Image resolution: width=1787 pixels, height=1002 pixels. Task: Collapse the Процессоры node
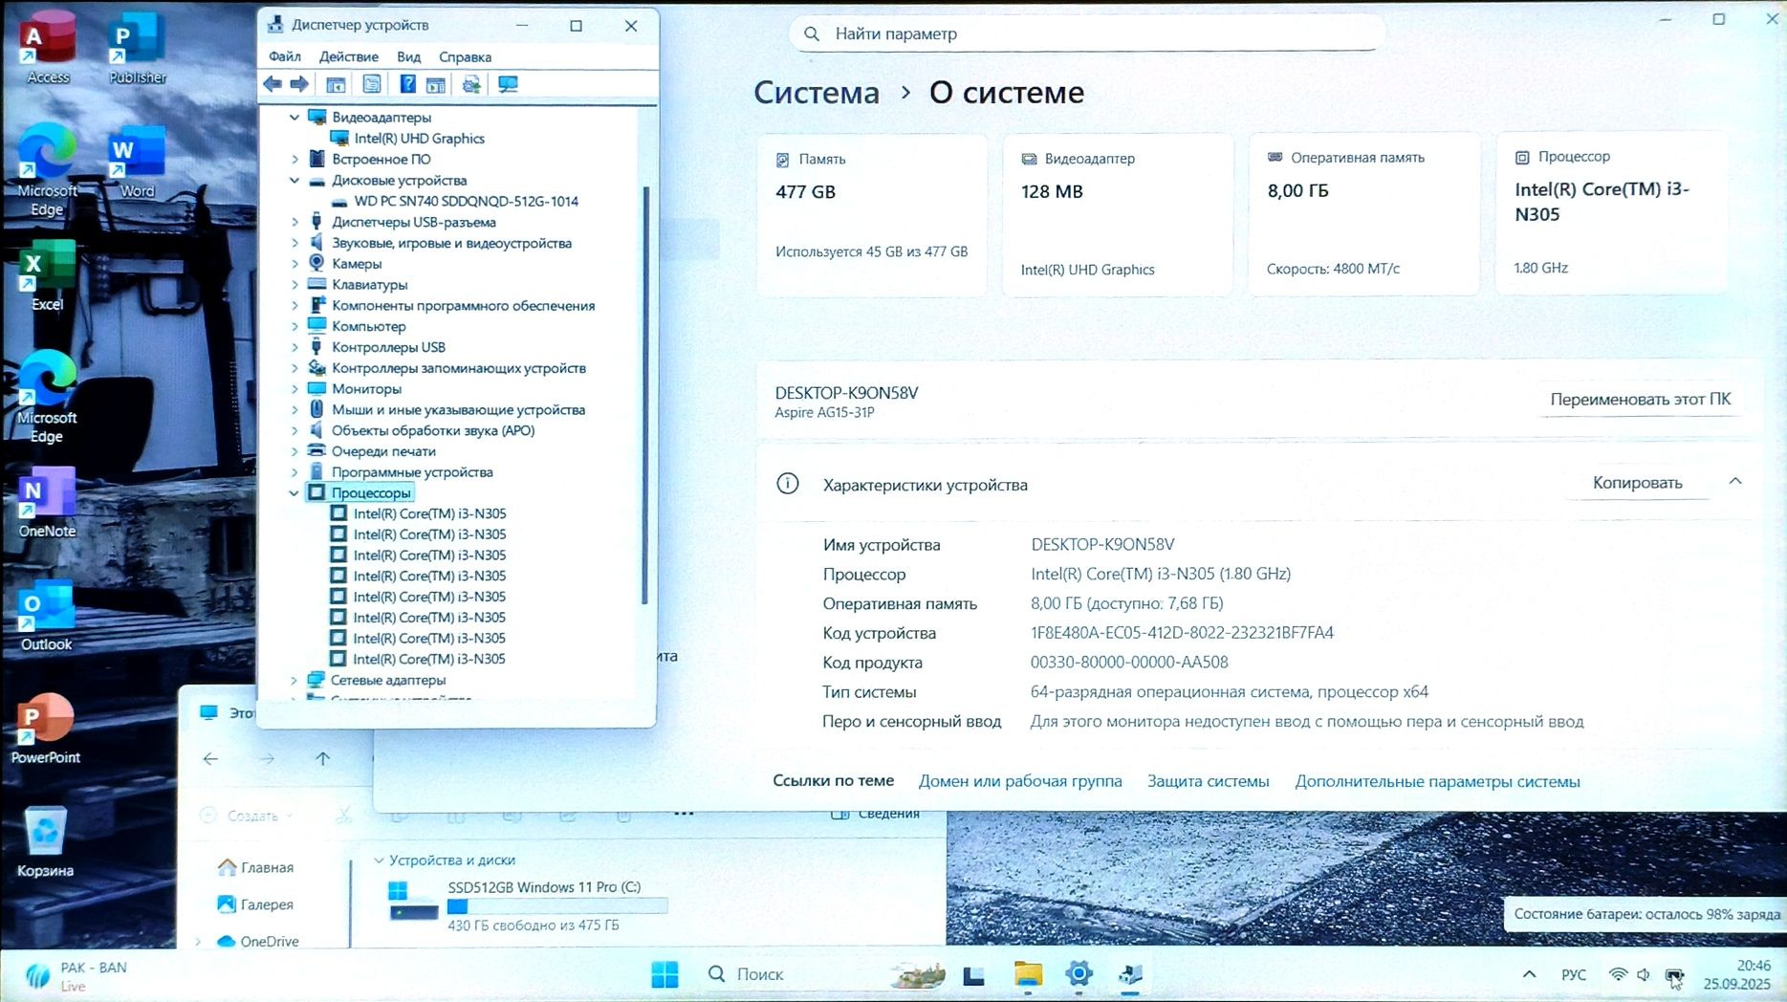point(294,493)
